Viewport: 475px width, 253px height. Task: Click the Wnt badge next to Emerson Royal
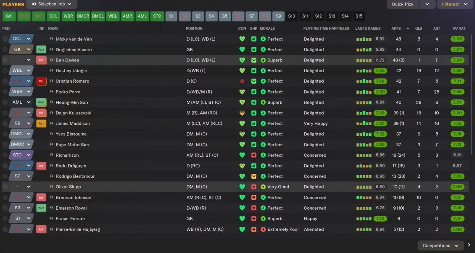pos(41,208)
